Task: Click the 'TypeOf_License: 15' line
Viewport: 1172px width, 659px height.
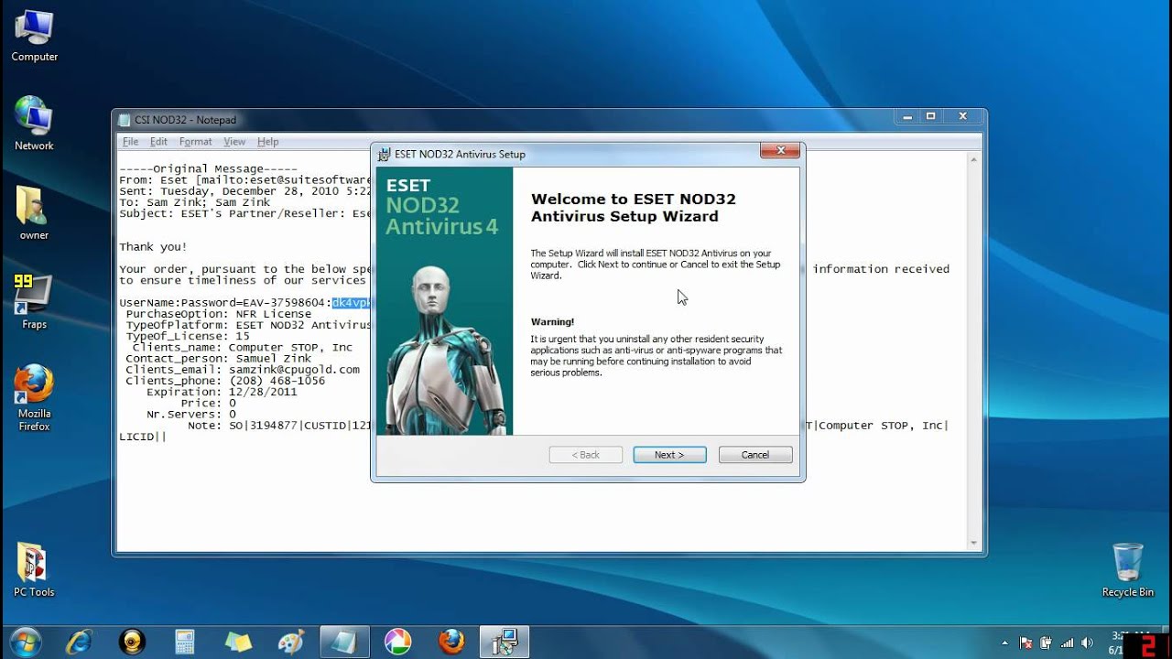Action: [188, 336]
